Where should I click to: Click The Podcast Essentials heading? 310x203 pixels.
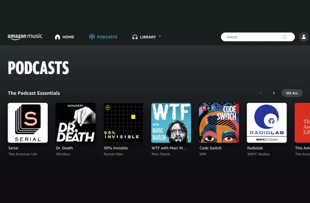pos(34,93)
